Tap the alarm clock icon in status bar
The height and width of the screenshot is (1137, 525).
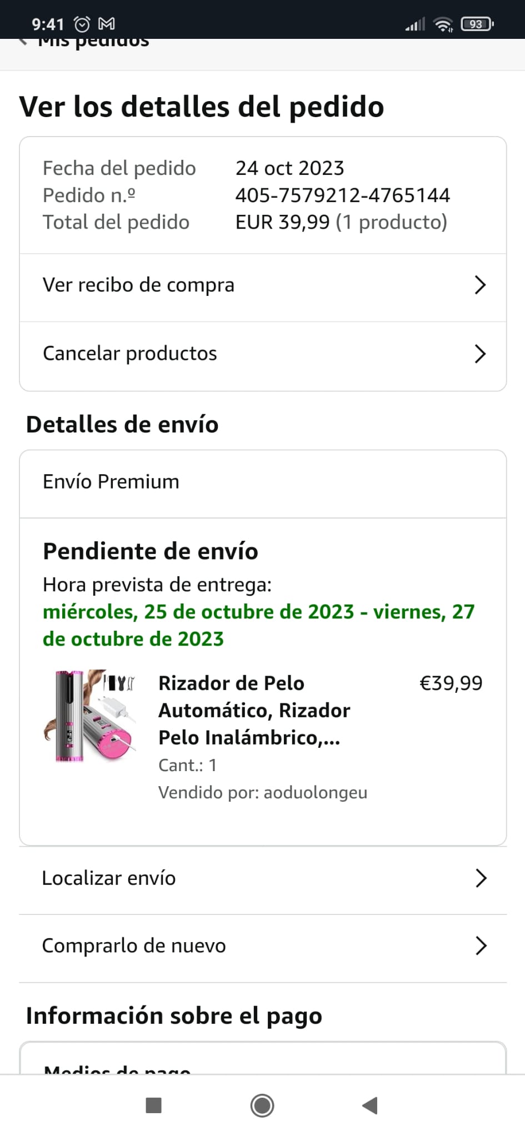(x=82, y=24)
